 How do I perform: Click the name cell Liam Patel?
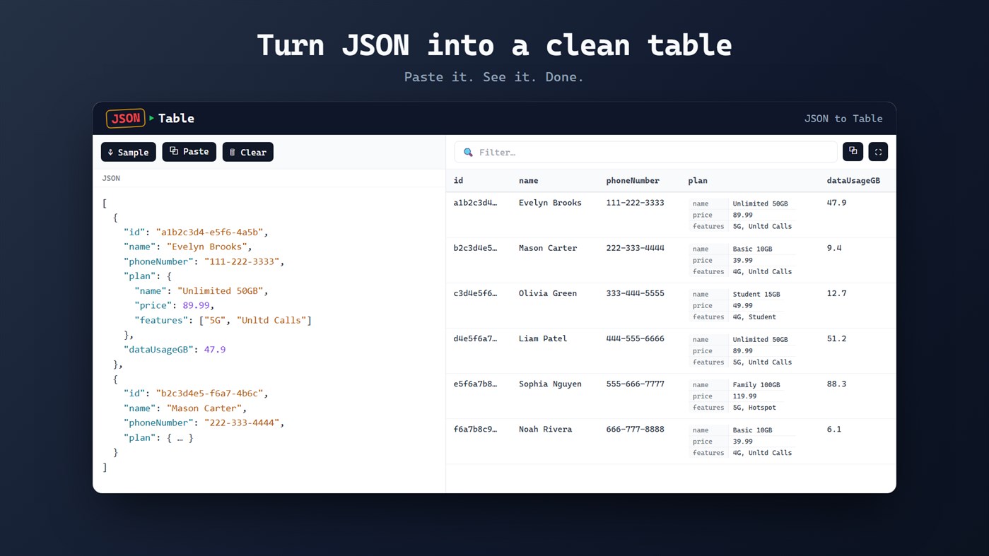(x=543, y=338)
